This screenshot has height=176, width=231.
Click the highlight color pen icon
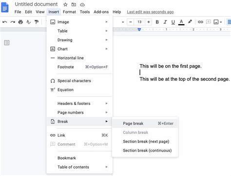pos(190,22)
